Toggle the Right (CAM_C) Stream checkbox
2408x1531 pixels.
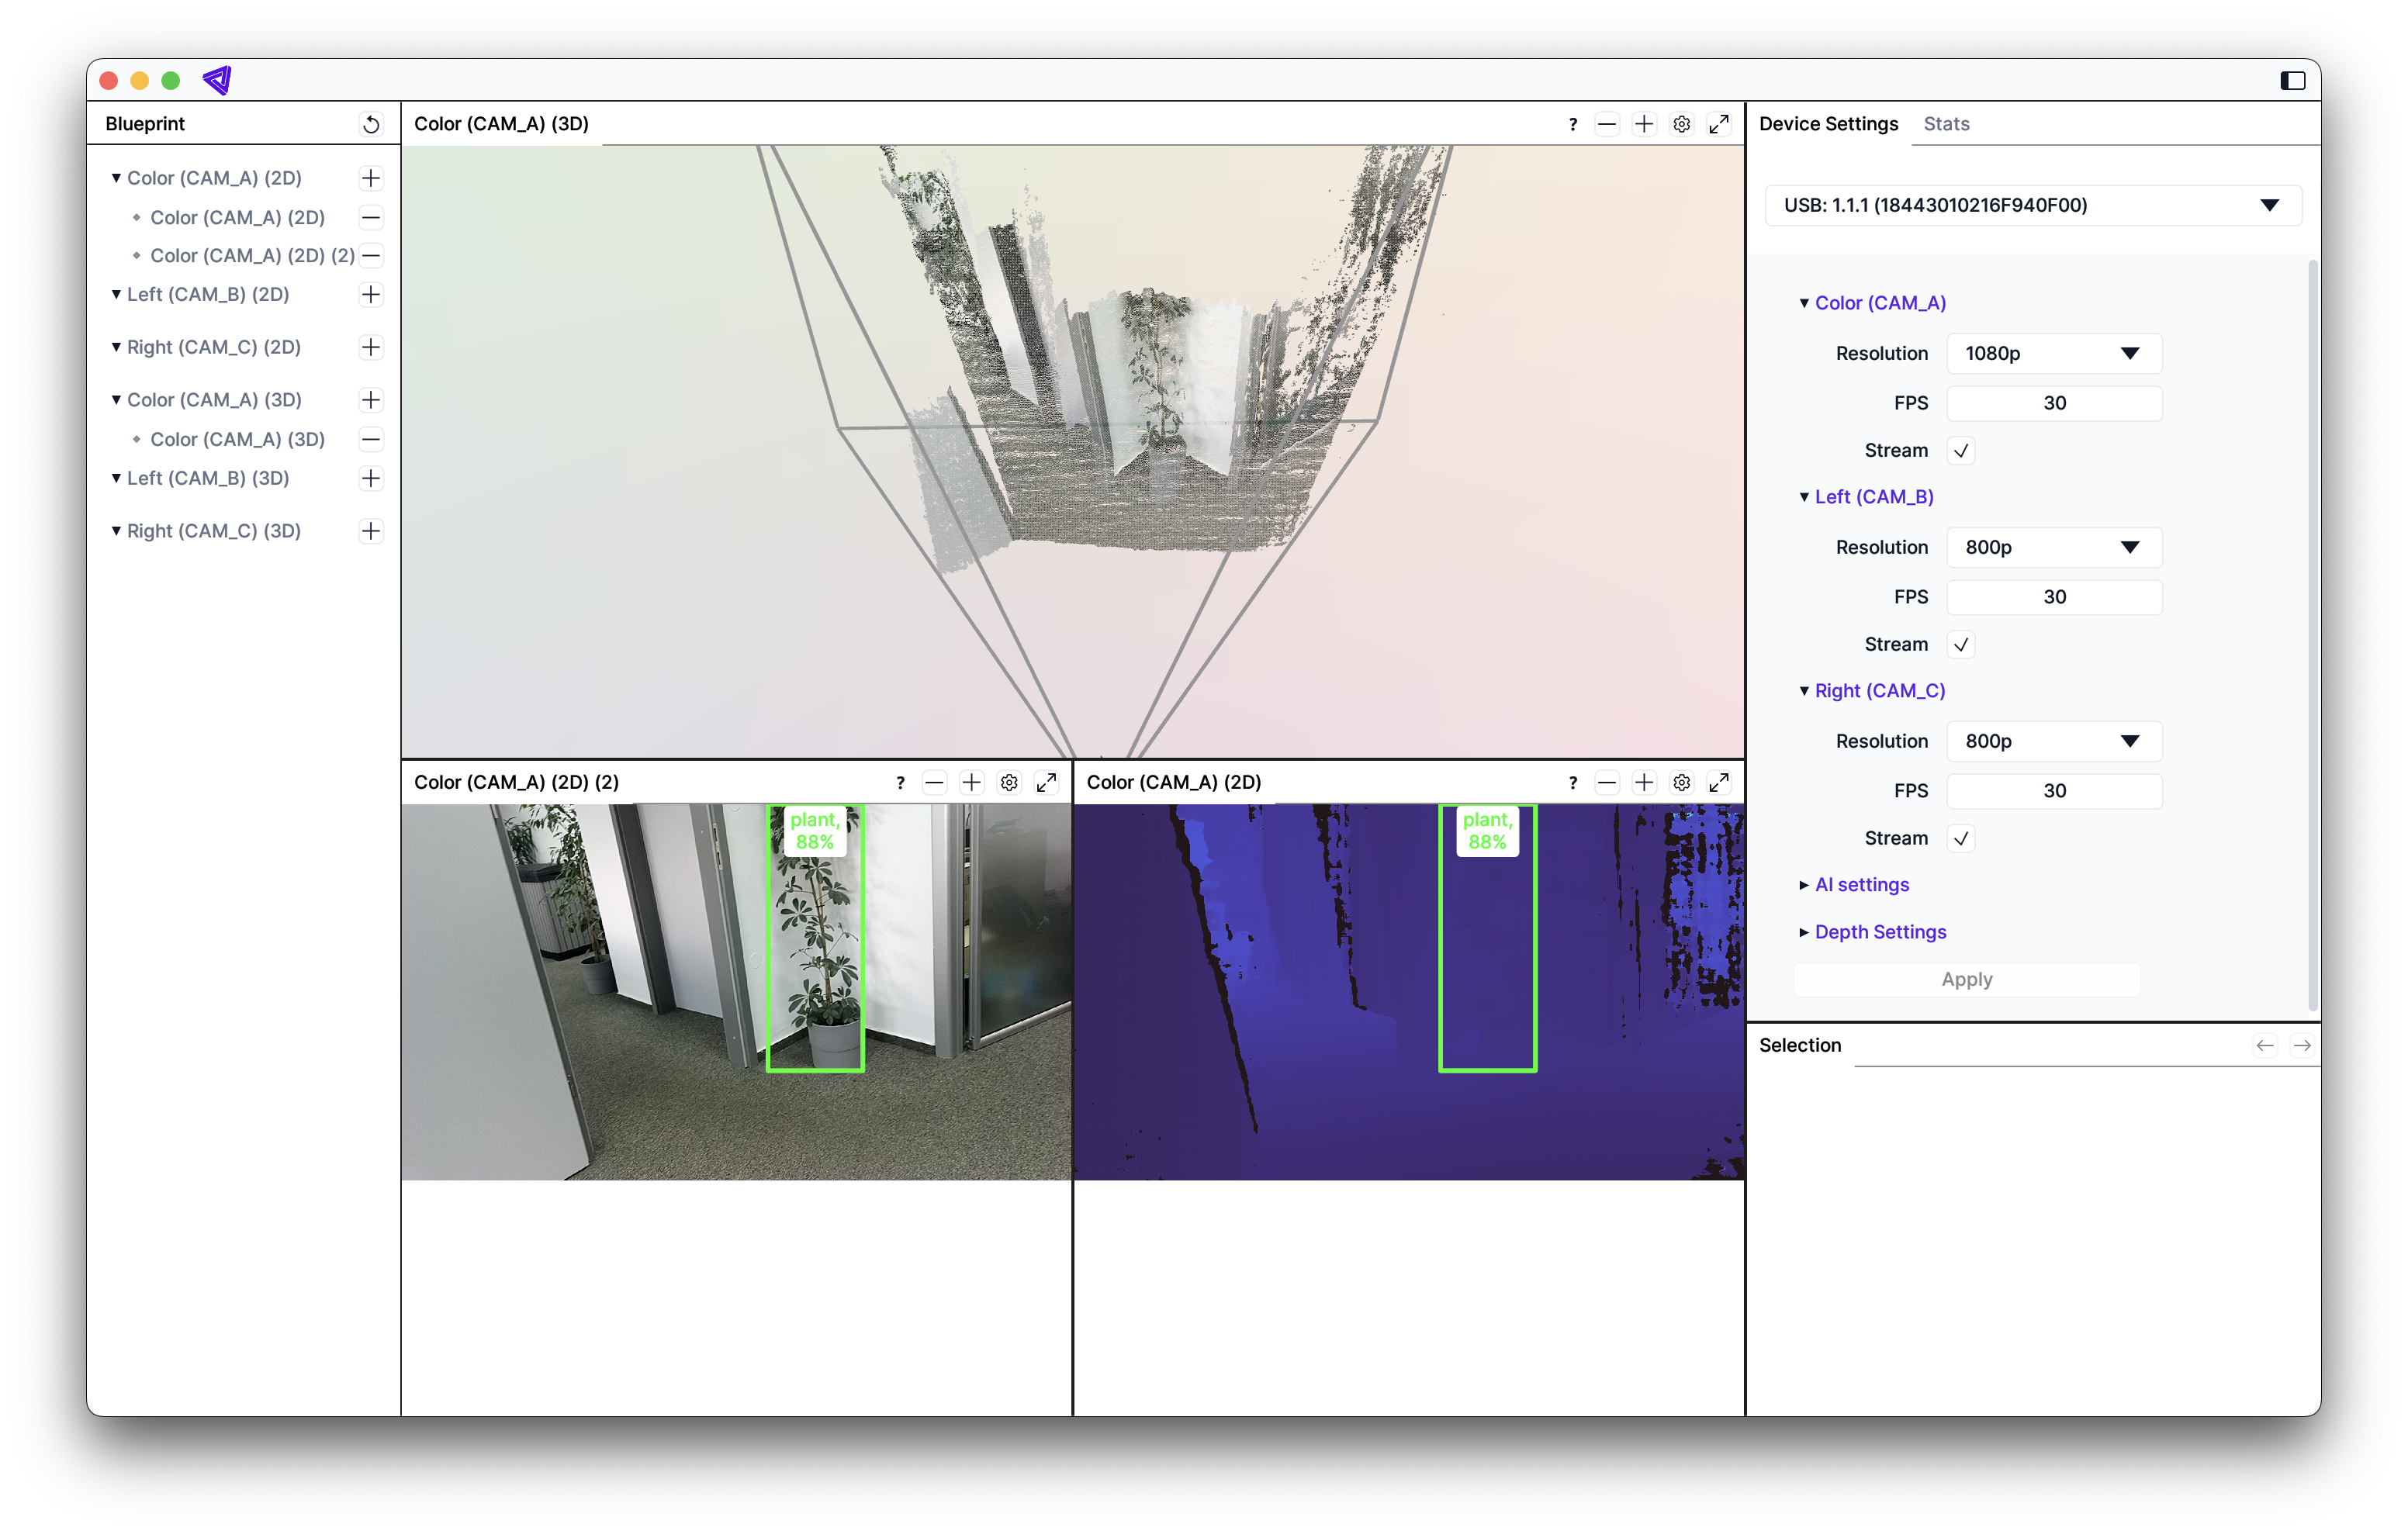[1961, 838]
